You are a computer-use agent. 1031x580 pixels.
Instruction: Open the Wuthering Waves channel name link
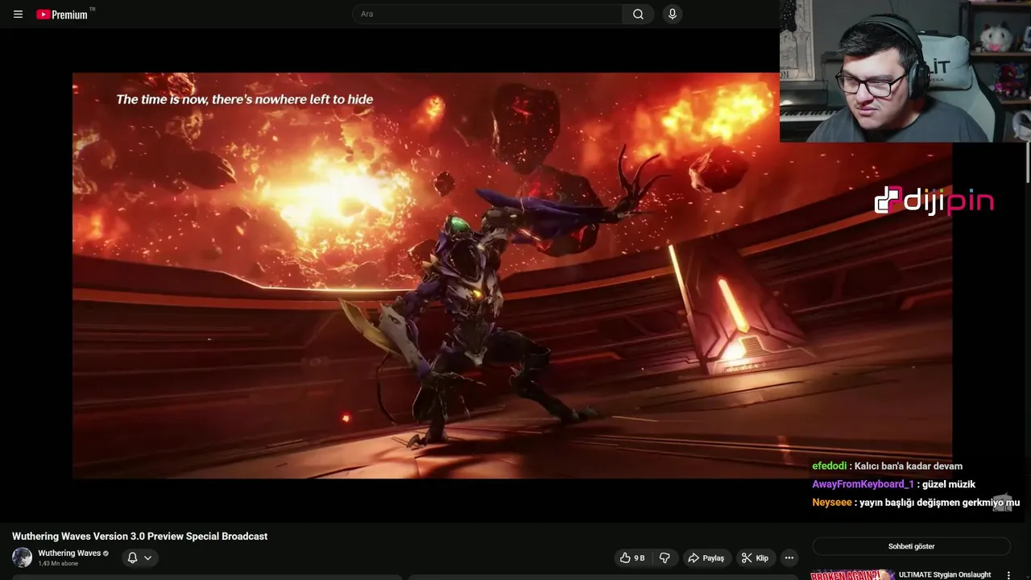point(69,553)
